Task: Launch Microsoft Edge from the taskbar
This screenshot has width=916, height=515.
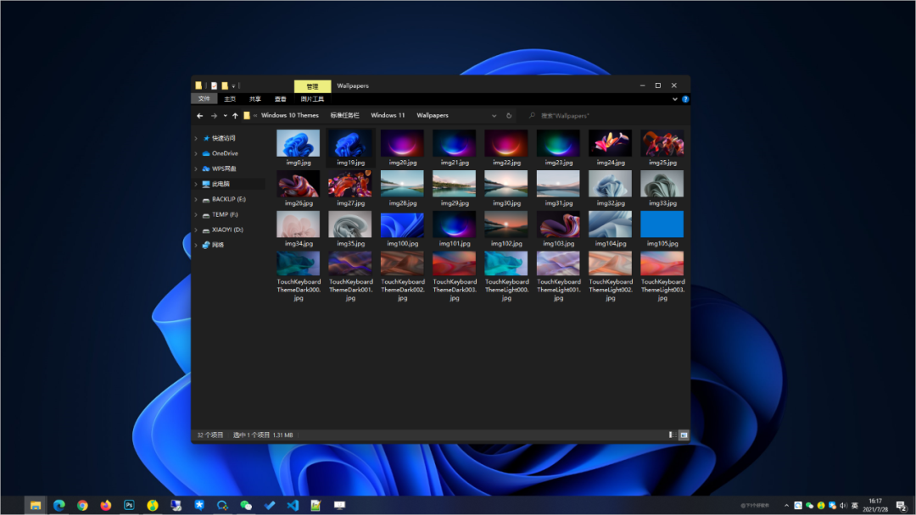Action: click(59, 506)
